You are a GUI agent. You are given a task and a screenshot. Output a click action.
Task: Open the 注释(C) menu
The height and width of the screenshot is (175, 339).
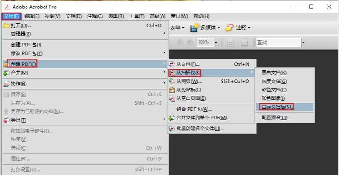95,16
